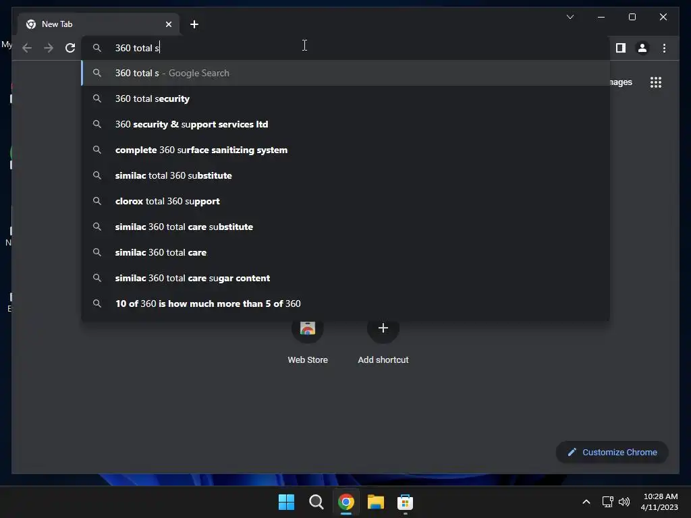Open the Images link on the page
691x518 pixels.
pos(621,82)
